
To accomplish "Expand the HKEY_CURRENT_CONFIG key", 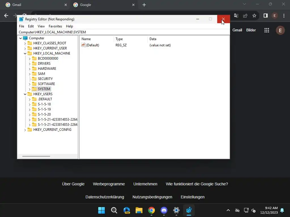I will 25,130.
